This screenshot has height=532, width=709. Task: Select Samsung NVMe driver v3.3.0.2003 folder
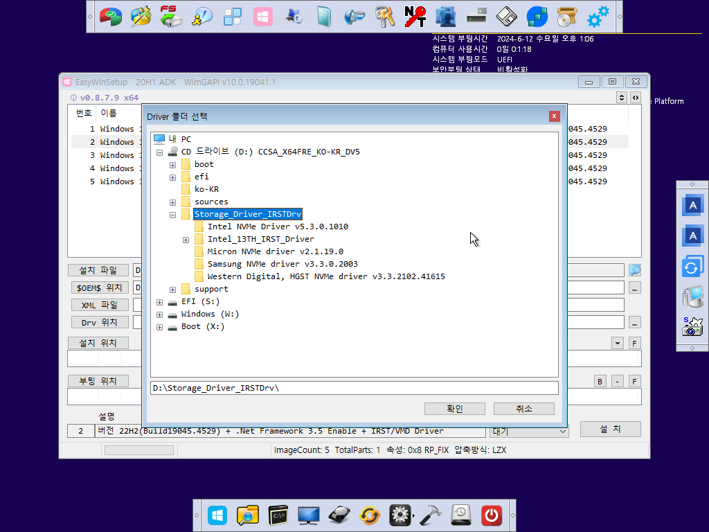(x=282, y=264)
